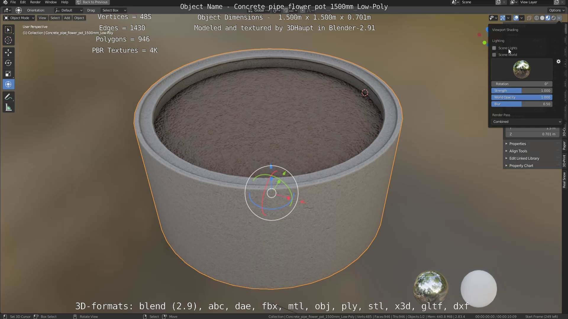Open the editor type selector icon

point(7,10)
